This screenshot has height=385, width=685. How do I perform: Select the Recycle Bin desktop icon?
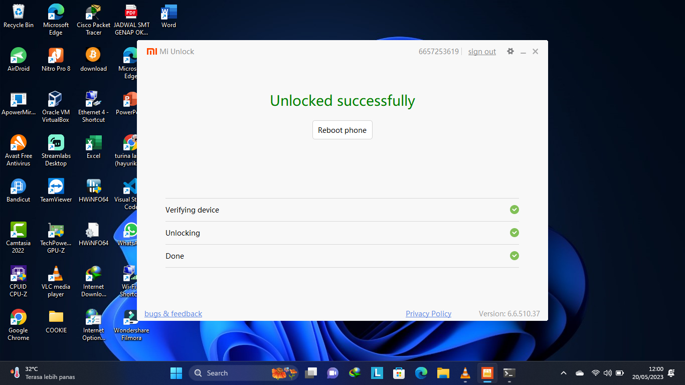pyautogui.click(x=19, y=16)
